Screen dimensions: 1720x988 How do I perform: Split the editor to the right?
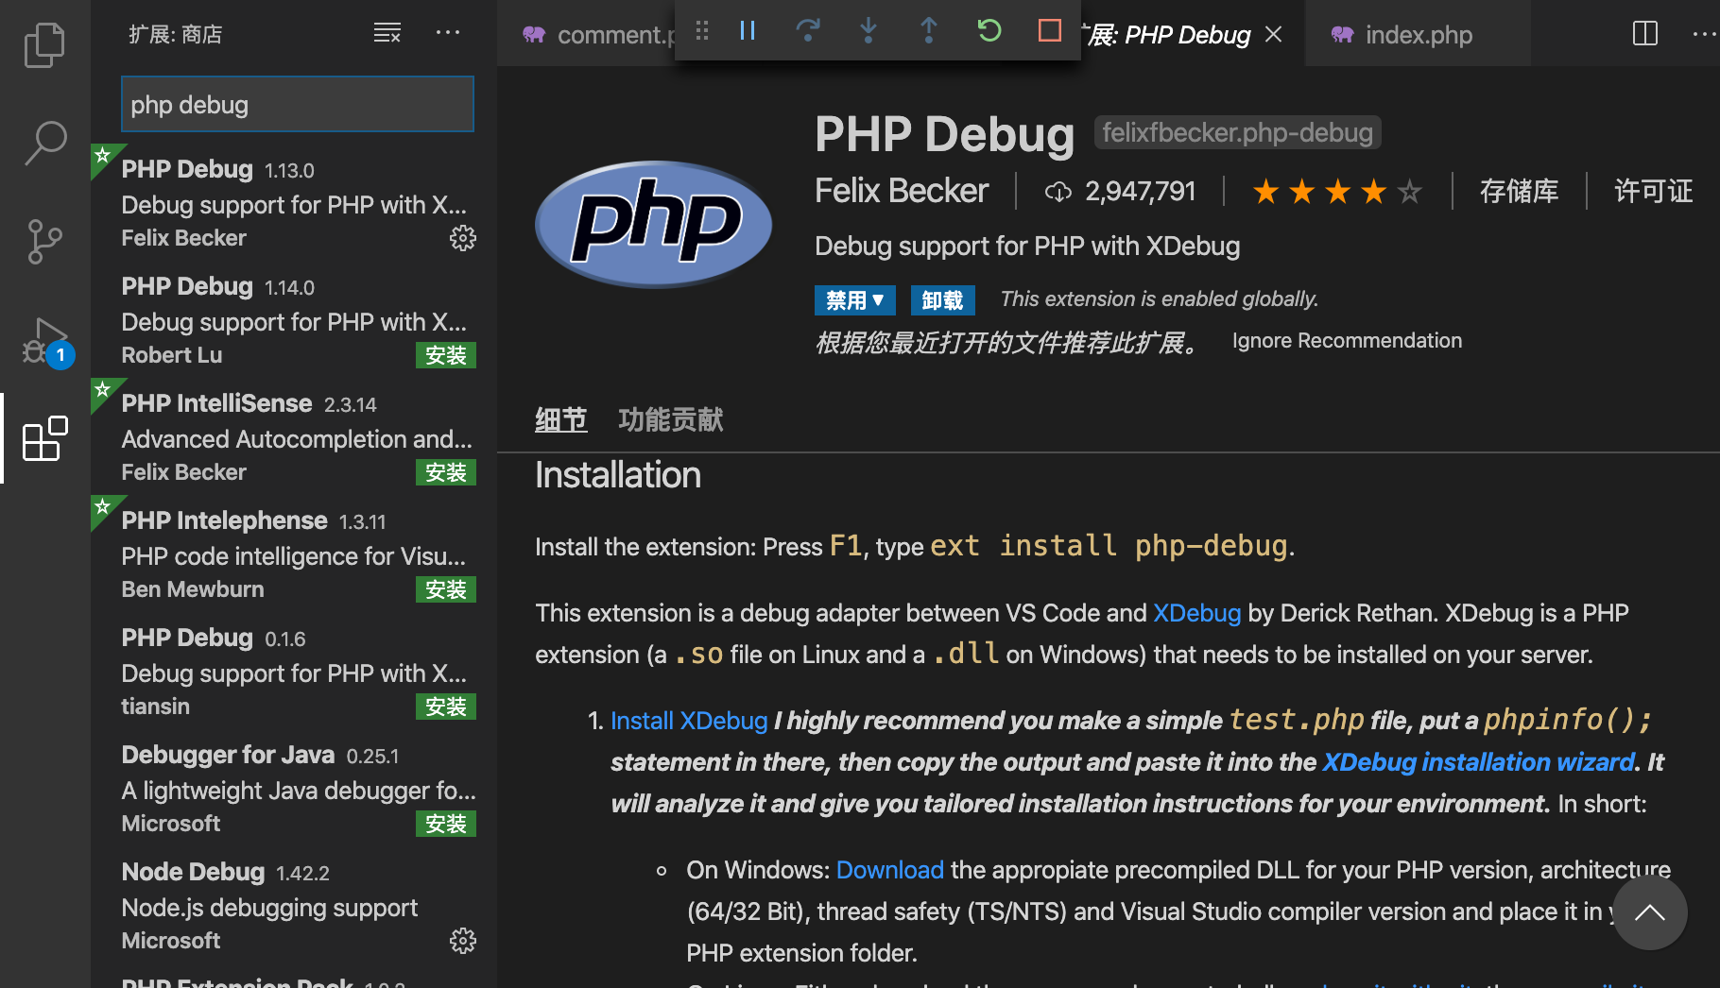[x=1645, y=34]
